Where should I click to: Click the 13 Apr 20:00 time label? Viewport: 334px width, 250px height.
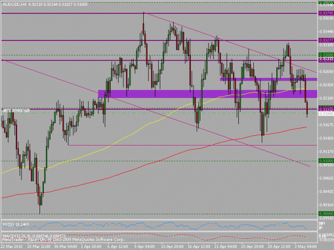(172, 247)
